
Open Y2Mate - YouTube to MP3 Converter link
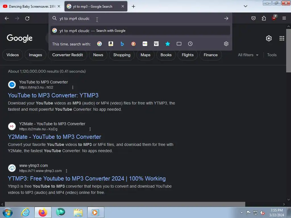click(55, 137)
